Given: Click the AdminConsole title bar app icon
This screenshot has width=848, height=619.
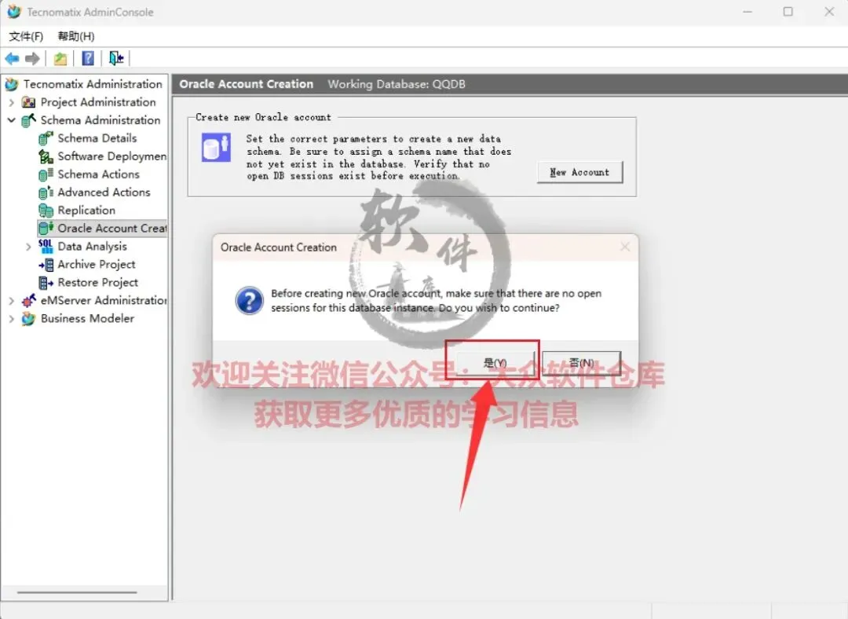Looking at the screenshot, I should [14, 11].
